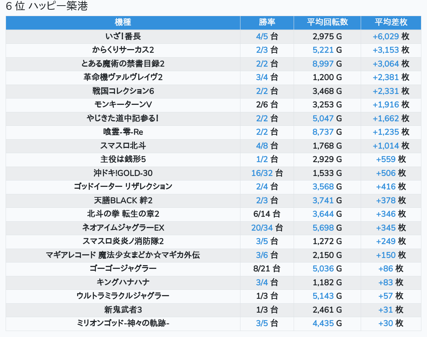The width and height of the screenshot is (427, 337).
Task: Click win rate 4/5 台 for いざ!番長
Action: click(267, 36)
